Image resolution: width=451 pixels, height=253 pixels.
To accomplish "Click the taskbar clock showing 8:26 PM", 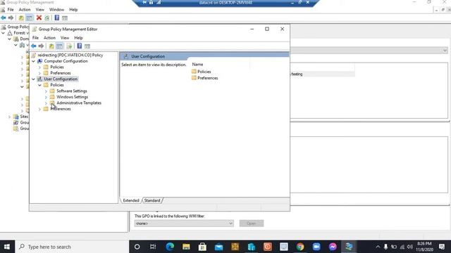I will (x=424, y=247).
